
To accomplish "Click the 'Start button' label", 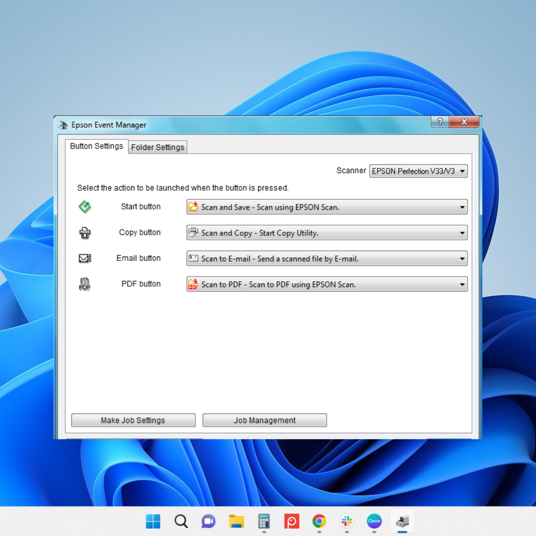I will tap(141, 207).
